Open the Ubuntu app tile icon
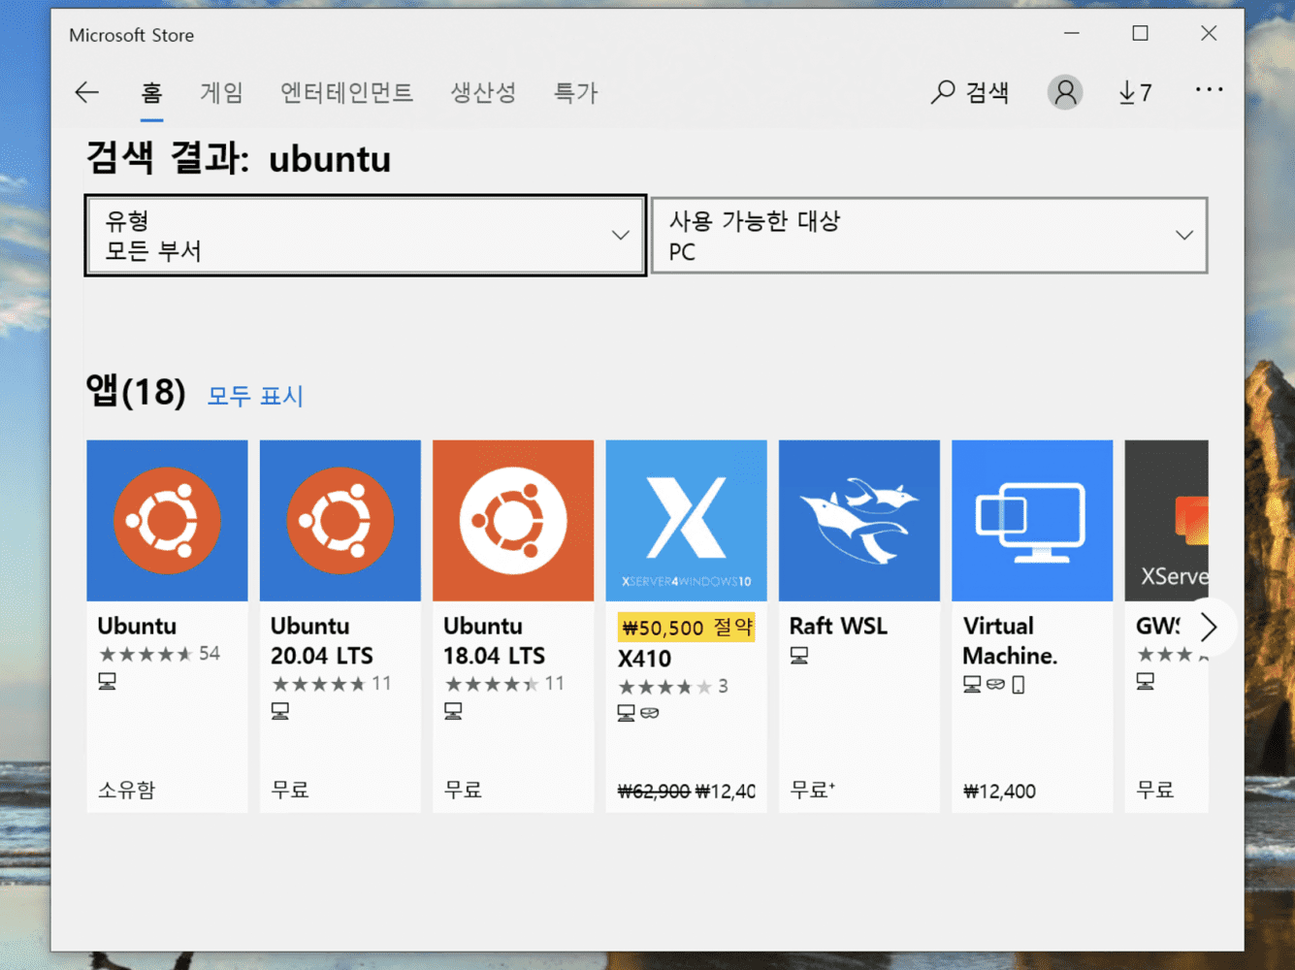 pos(167,521)
